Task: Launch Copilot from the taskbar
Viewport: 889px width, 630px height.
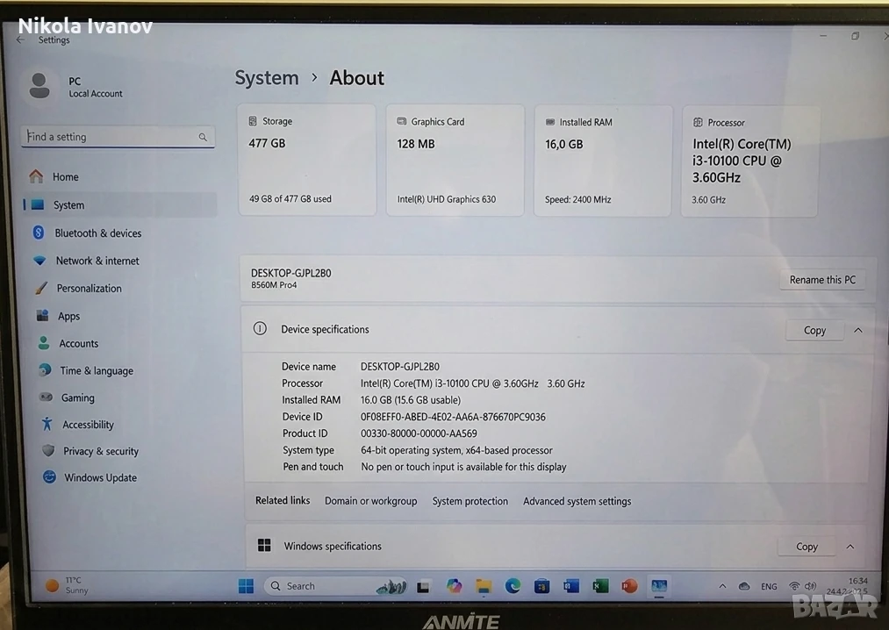Action: (454, 586)
